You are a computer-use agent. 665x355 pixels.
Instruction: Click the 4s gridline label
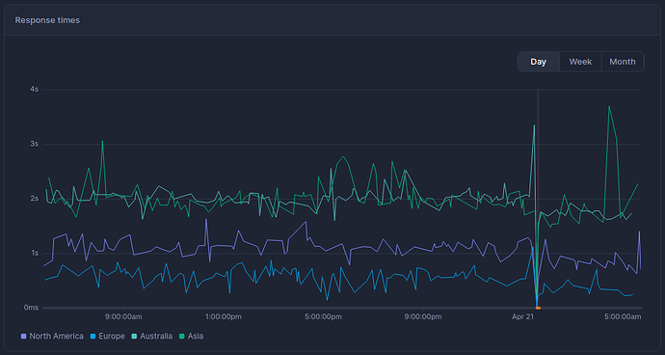(35, 90)
